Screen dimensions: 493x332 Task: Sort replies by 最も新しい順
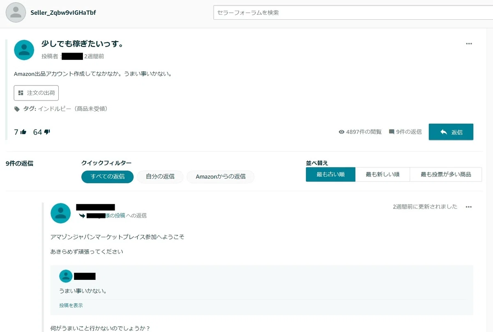(x=382, y=174)
